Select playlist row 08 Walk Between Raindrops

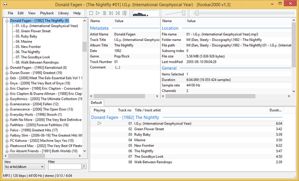tap(186, 162)
